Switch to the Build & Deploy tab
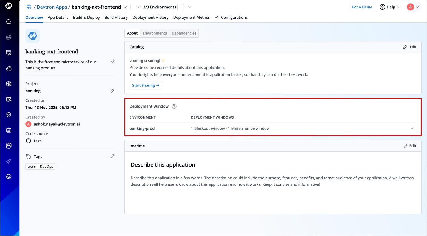Screen dimensions: 427x236 pos(86,18)
